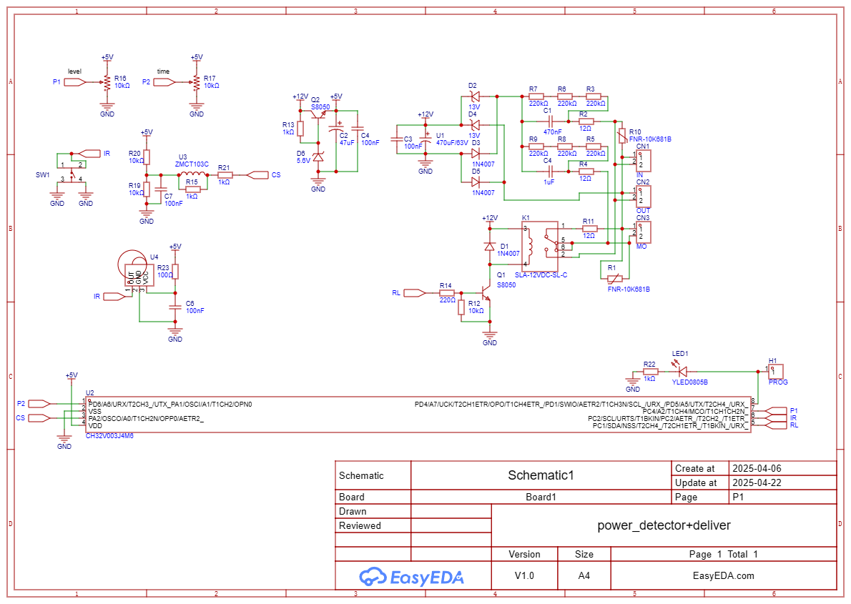Click the 'ZMCT103C' part label
This screenshot has width=851, height=604.
[192, 164]
